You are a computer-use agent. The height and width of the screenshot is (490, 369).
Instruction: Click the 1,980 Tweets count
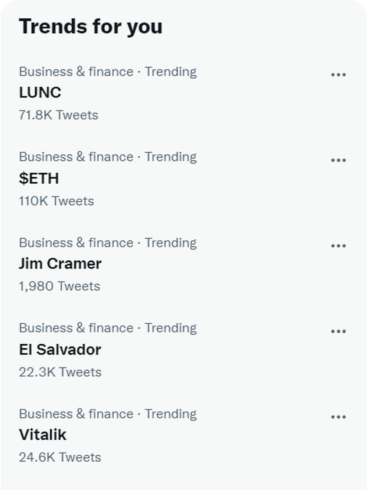click(x=59, y=286)
